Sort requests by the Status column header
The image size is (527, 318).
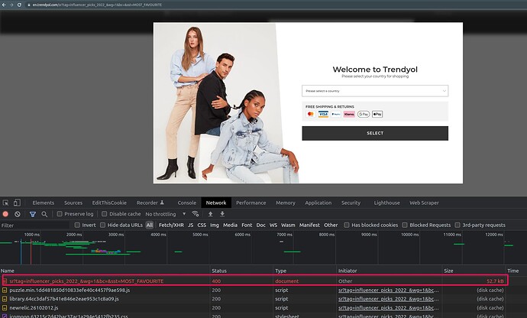[x=220, y=271]
